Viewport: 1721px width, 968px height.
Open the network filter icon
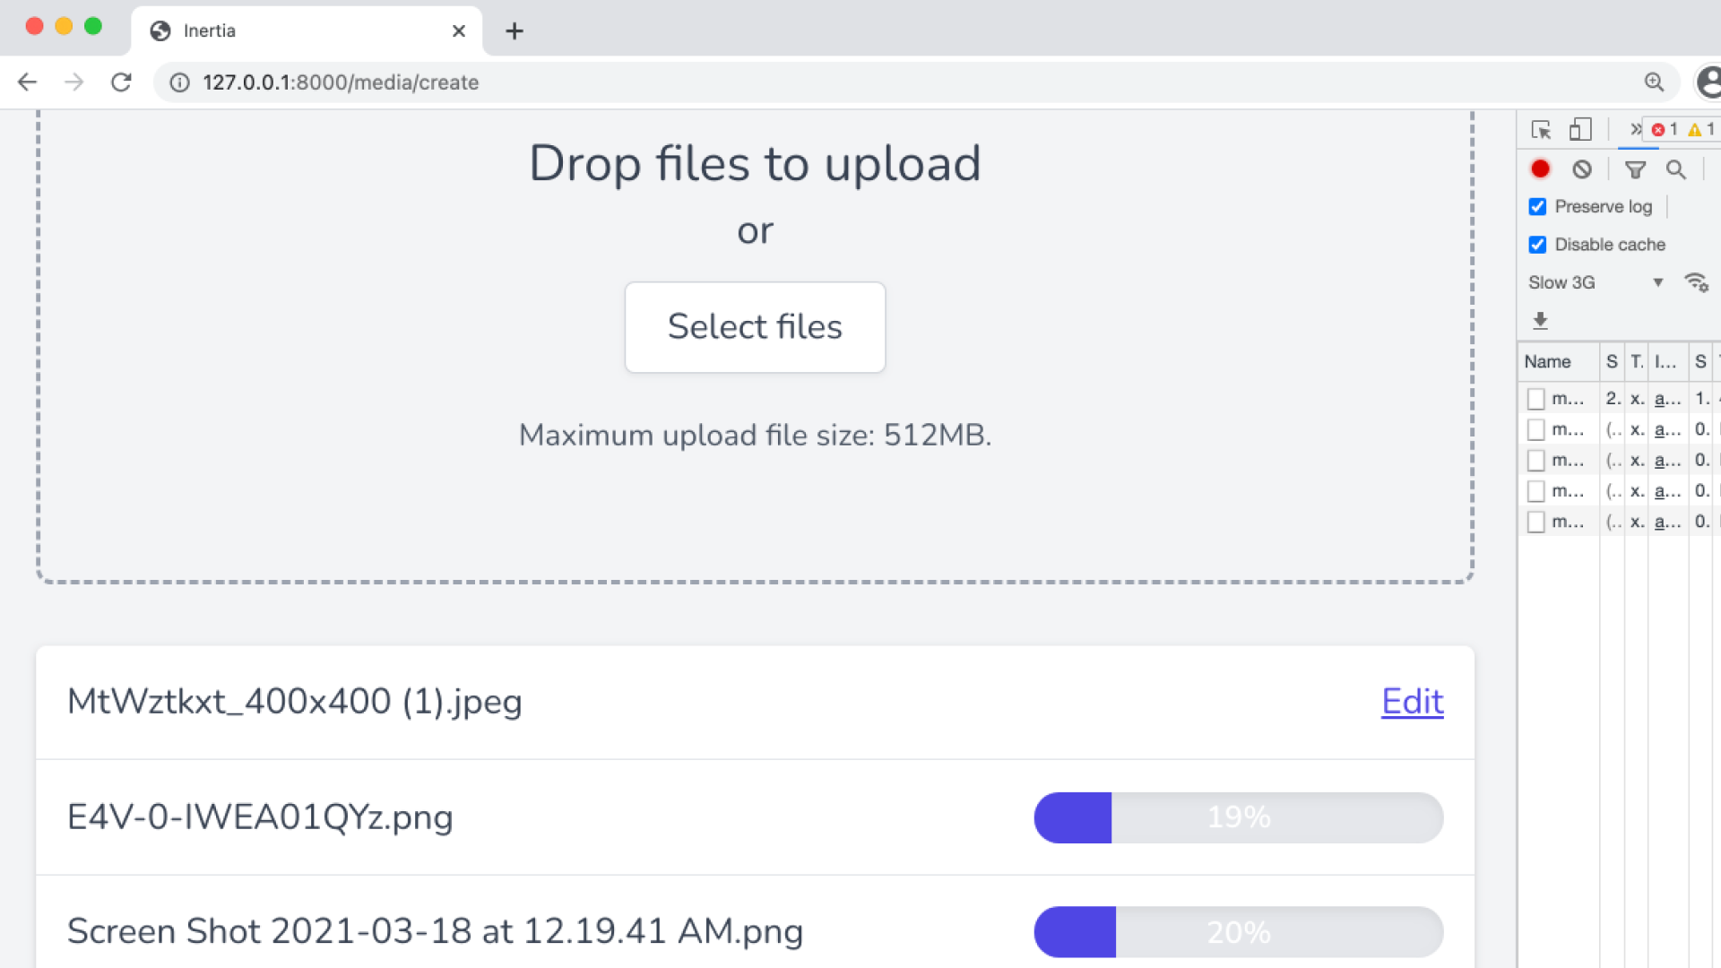pos(1635,169)
